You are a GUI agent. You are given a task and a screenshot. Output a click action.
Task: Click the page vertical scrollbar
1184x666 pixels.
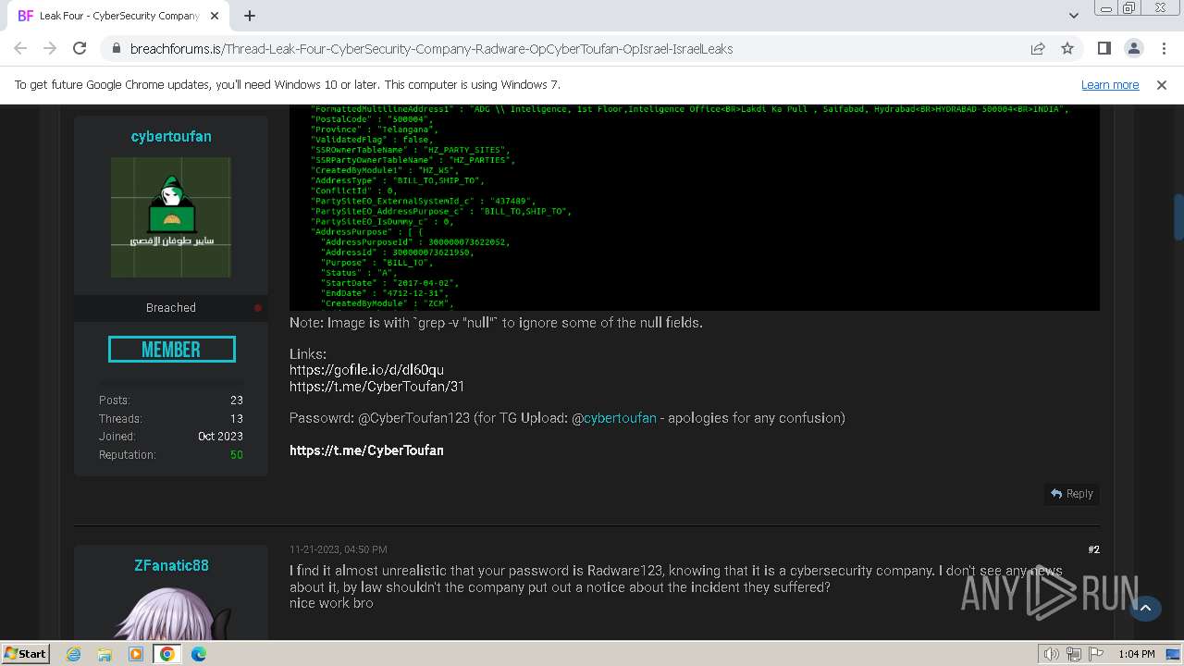(1178, 216)
